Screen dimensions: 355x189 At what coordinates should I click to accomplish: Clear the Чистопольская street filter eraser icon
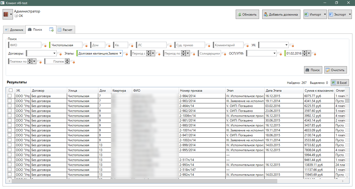click(86, 45)
